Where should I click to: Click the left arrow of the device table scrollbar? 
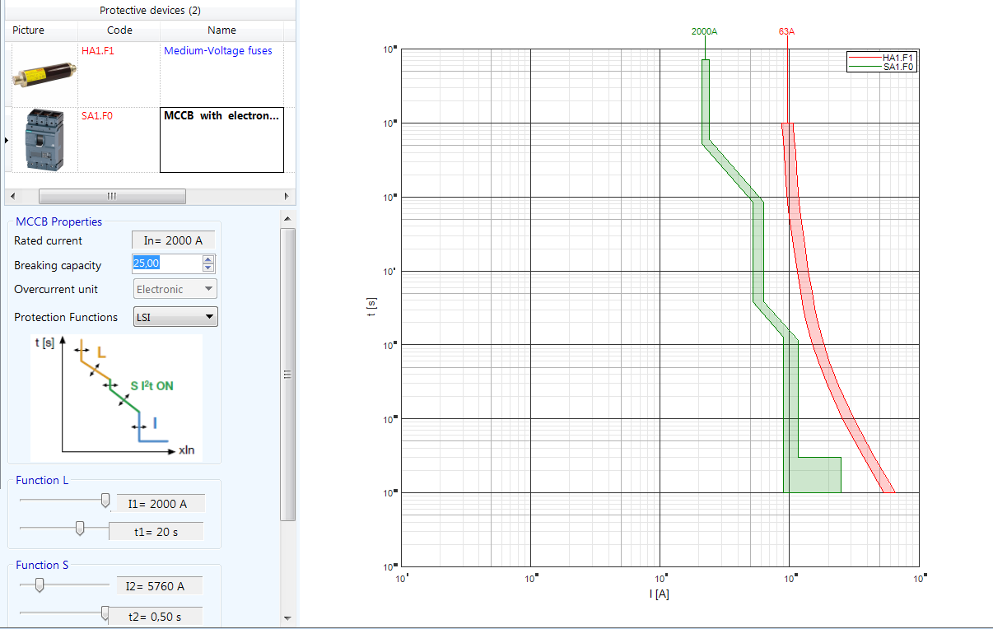pyautogui.click(x=12, y=196)
